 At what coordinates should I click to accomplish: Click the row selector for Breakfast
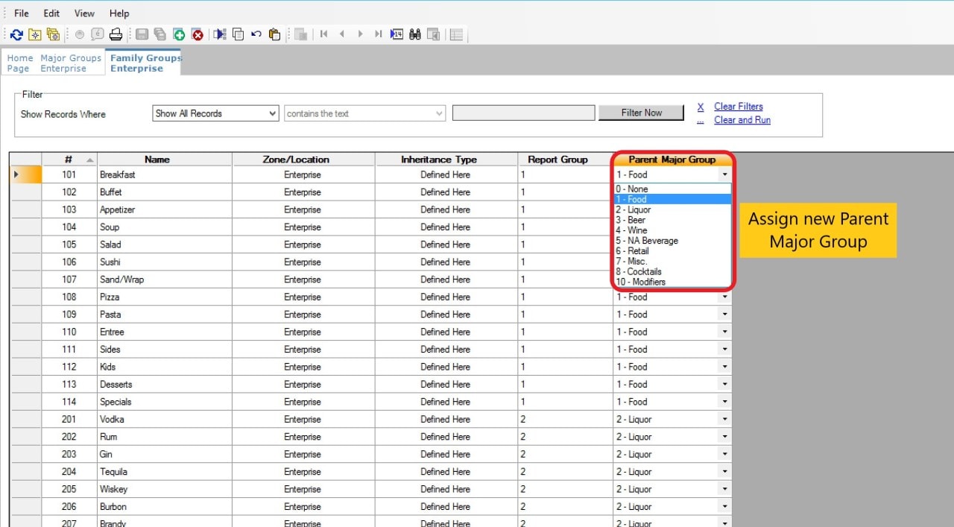(x=26, y=174)
